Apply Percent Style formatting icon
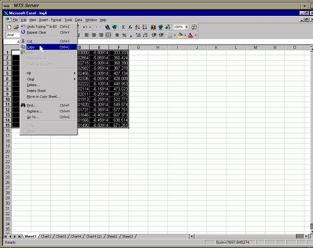313x248 pixels. [124, 35]
